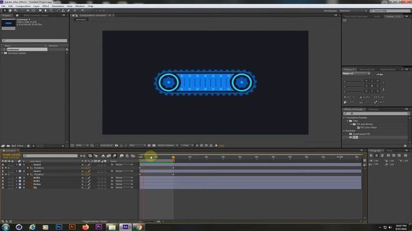Screen dimensions: 412x231
Task: Open the Animation menu
Action: point(58,6)
